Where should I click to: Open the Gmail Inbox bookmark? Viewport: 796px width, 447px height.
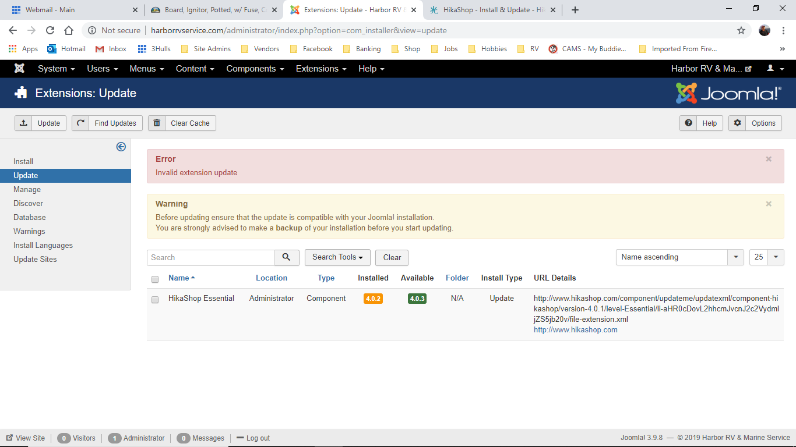click(111, 49)
